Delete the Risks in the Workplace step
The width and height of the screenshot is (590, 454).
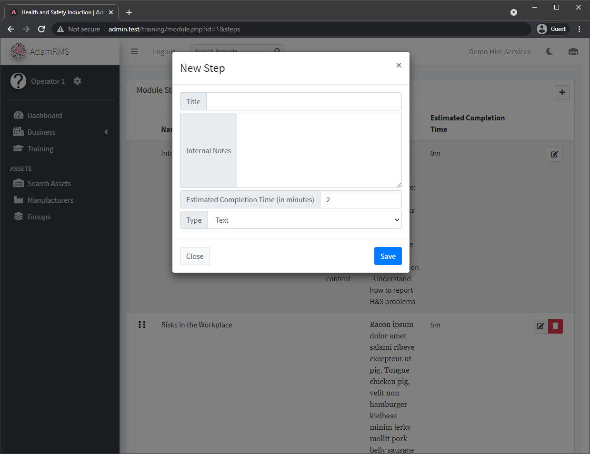(x=555, y=326)
